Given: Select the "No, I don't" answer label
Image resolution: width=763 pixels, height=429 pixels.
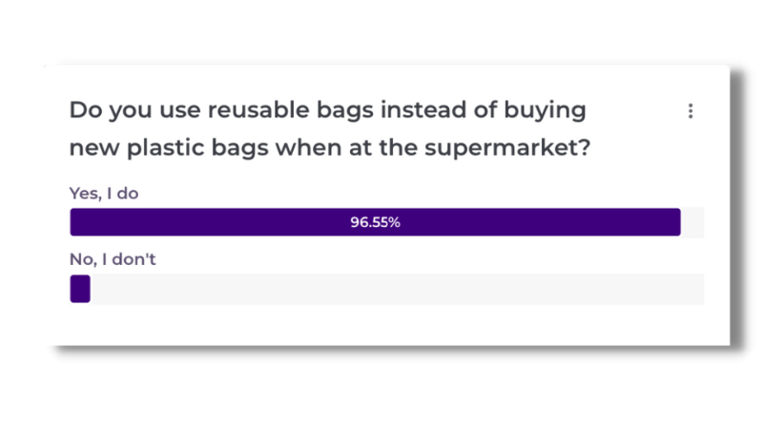Looking at the screenshot, I should 113,259.
